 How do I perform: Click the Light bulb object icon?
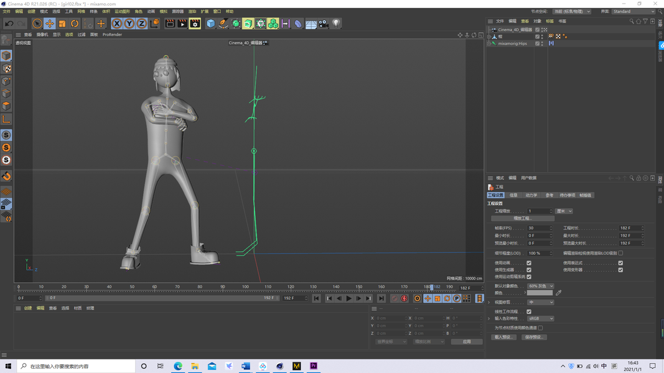pos(336,24)
